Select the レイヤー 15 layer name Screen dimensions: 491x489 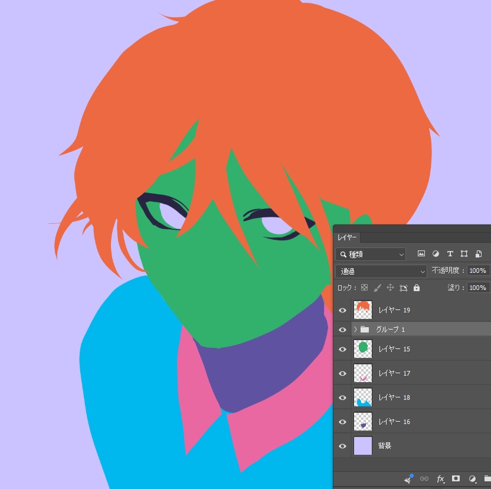[x=394, y=349]
